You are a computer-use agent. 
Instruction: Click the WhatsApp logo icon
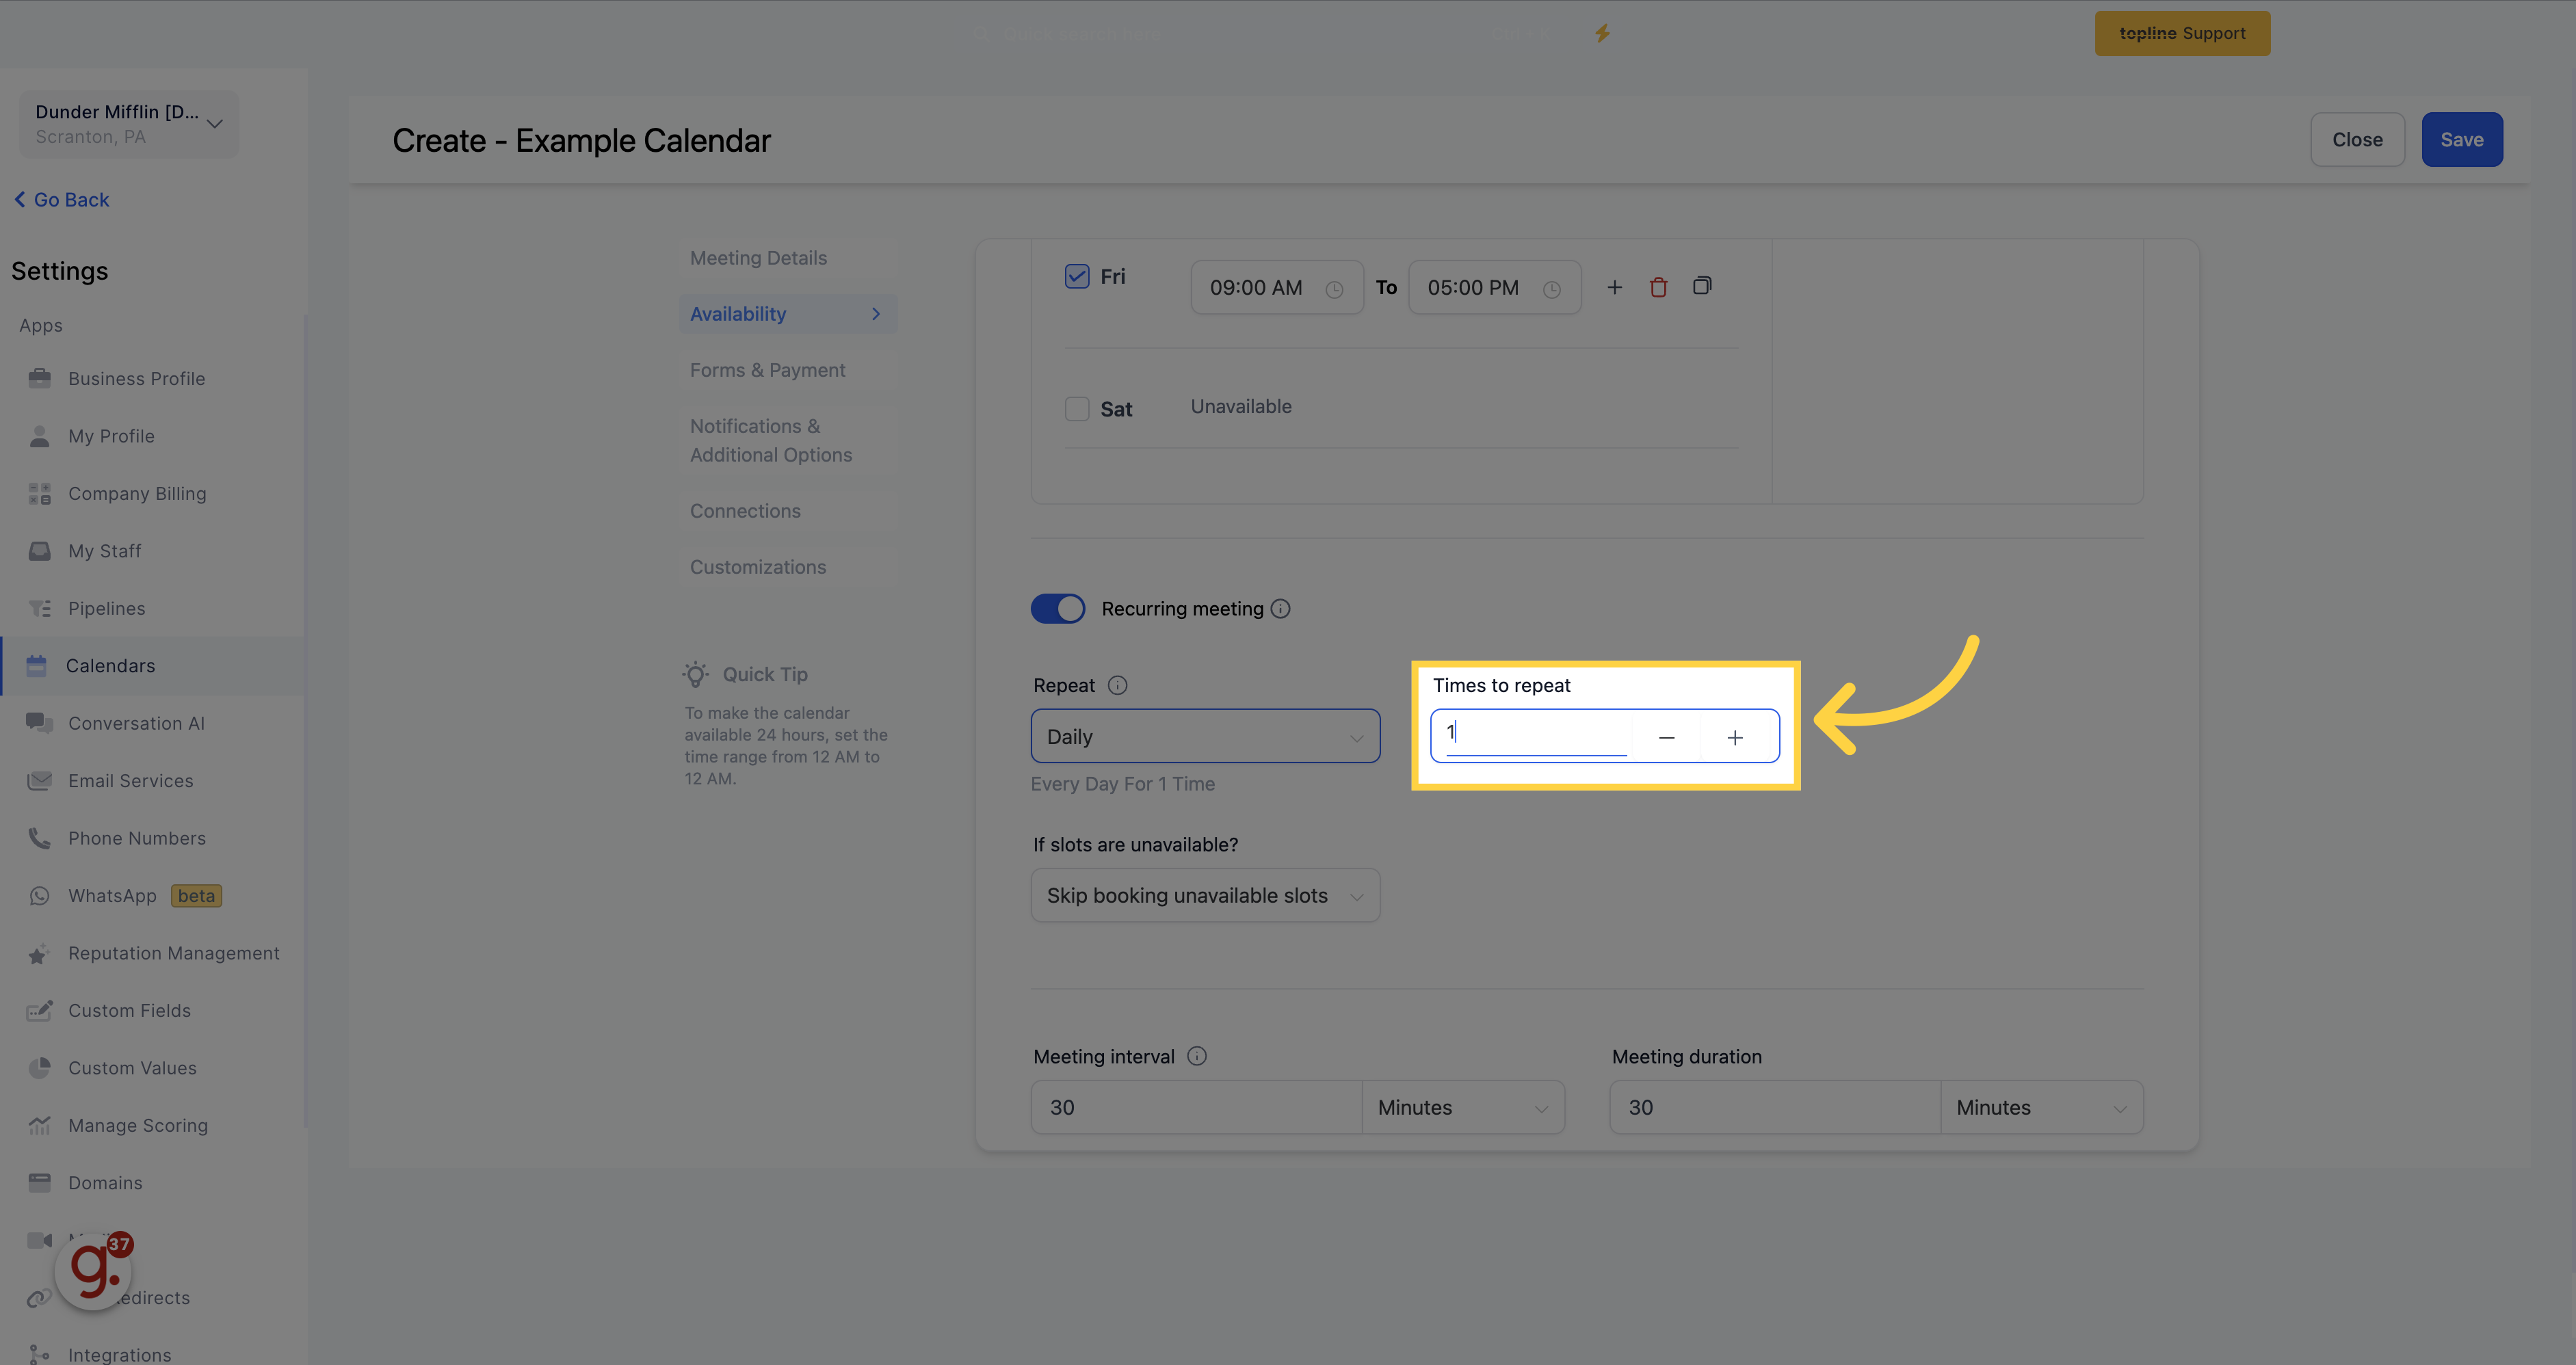pyautogui.click(x=39, y=896)
